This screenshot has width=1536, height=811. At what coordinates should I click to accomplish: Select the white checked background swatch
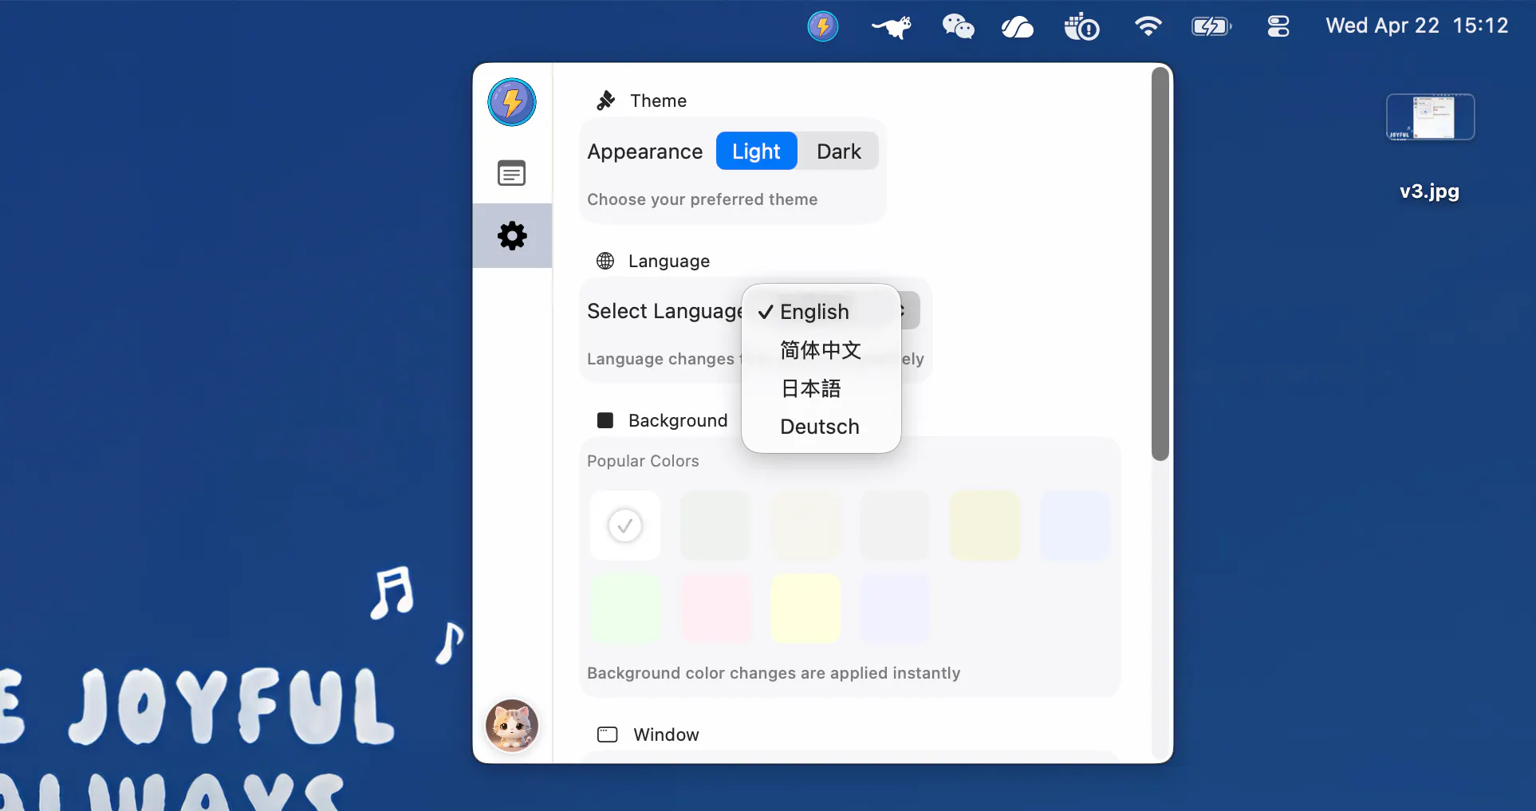625,526
